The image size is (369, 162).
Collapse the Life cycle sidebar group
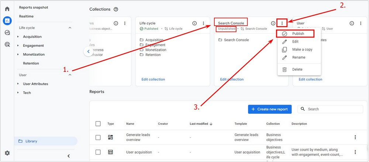coord(70,28)
